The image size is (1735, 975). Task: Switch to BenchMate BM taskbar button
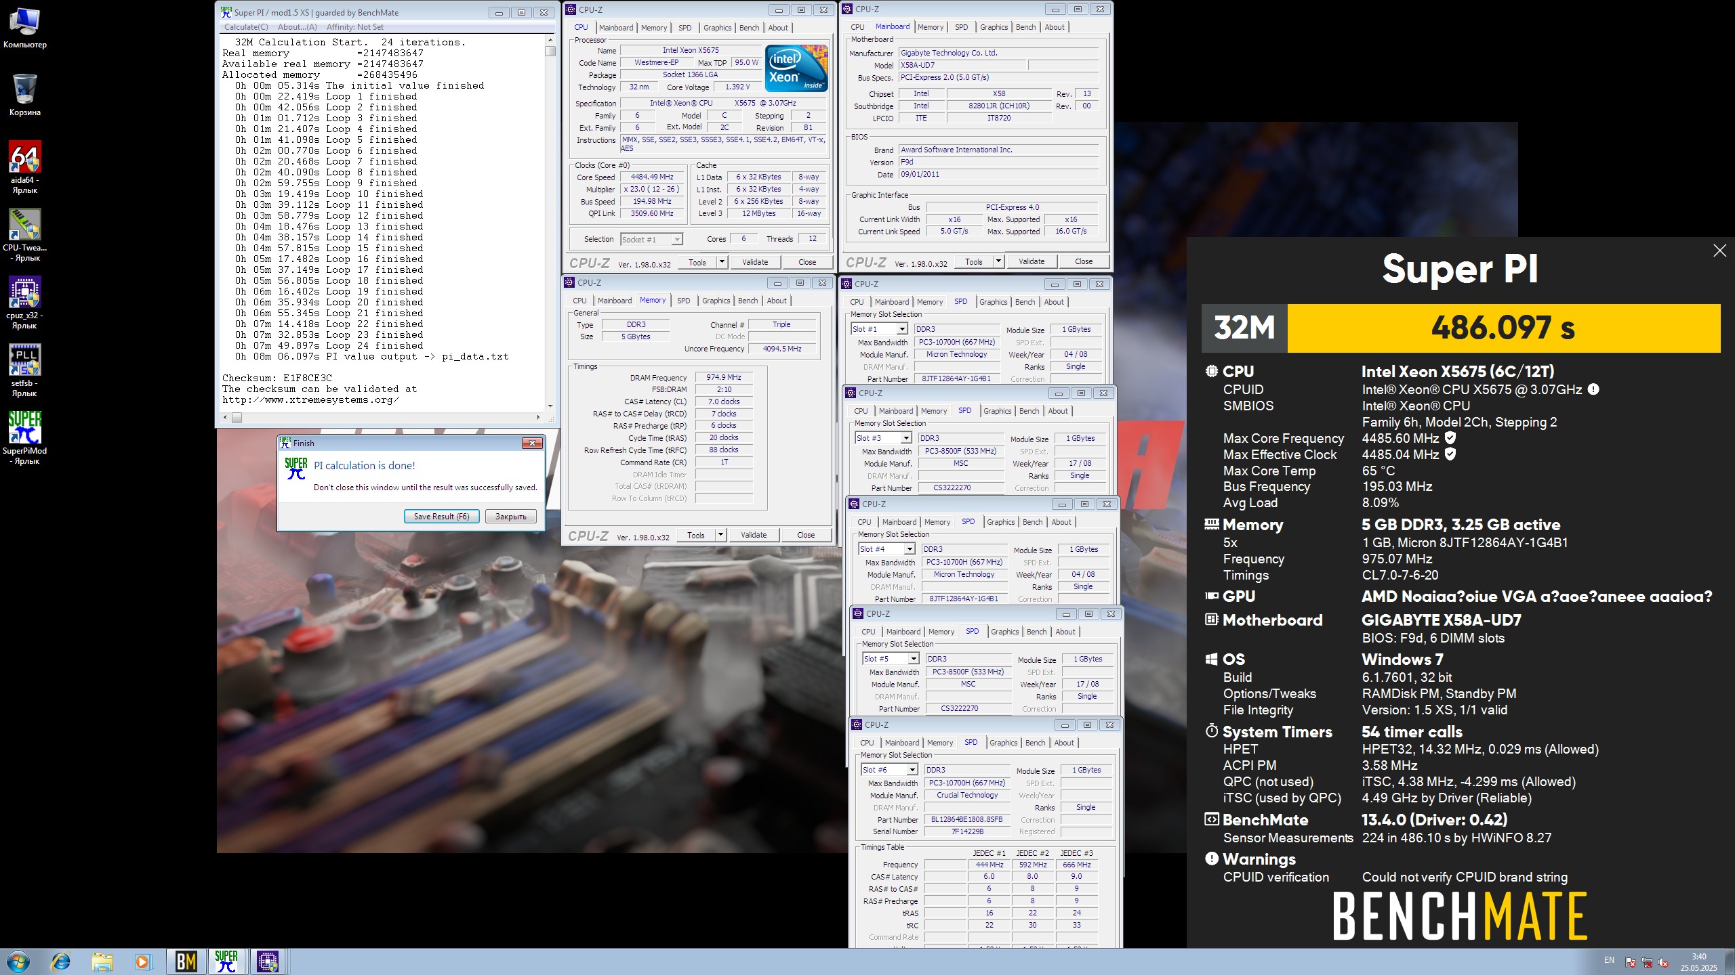(x=186, y=961)
